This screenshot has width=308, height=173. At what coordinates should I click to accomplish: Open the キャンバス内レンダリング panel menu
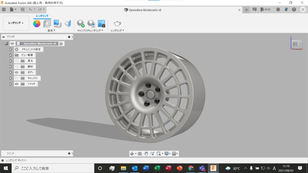90,30
